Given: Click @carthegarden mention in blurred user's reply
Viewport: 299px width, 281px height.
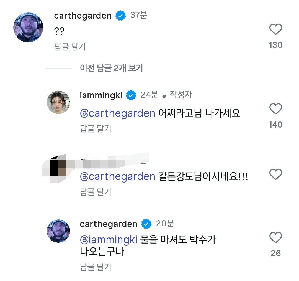Looking at the screenshot, I should [x=117, y=176].
